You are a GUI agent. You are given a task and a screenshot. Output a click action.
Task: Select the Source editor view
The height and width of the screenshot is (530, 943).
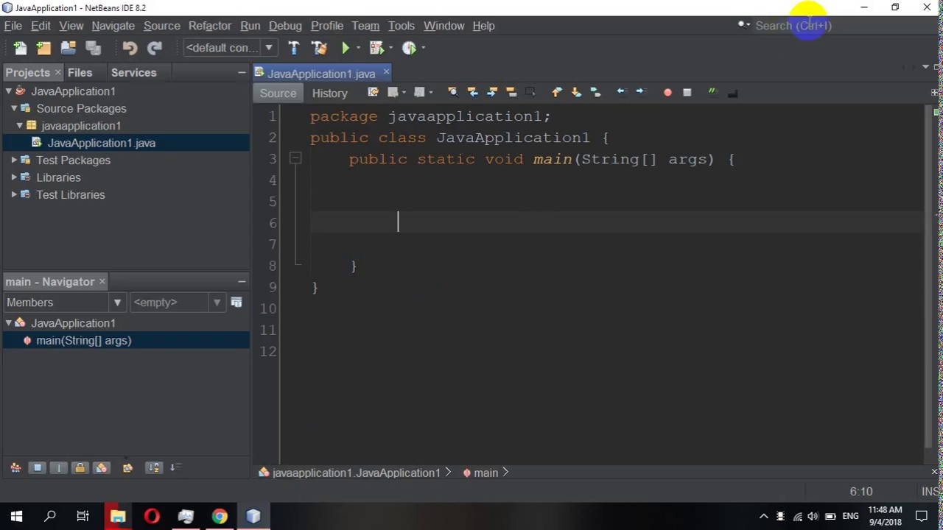(x=278, y=93)
